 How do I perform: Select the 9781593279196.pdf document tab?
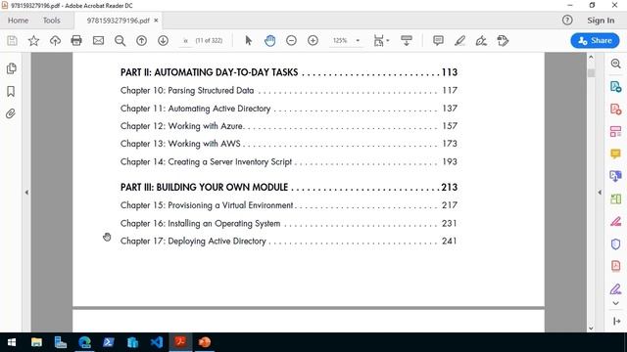tap(118, 21)
